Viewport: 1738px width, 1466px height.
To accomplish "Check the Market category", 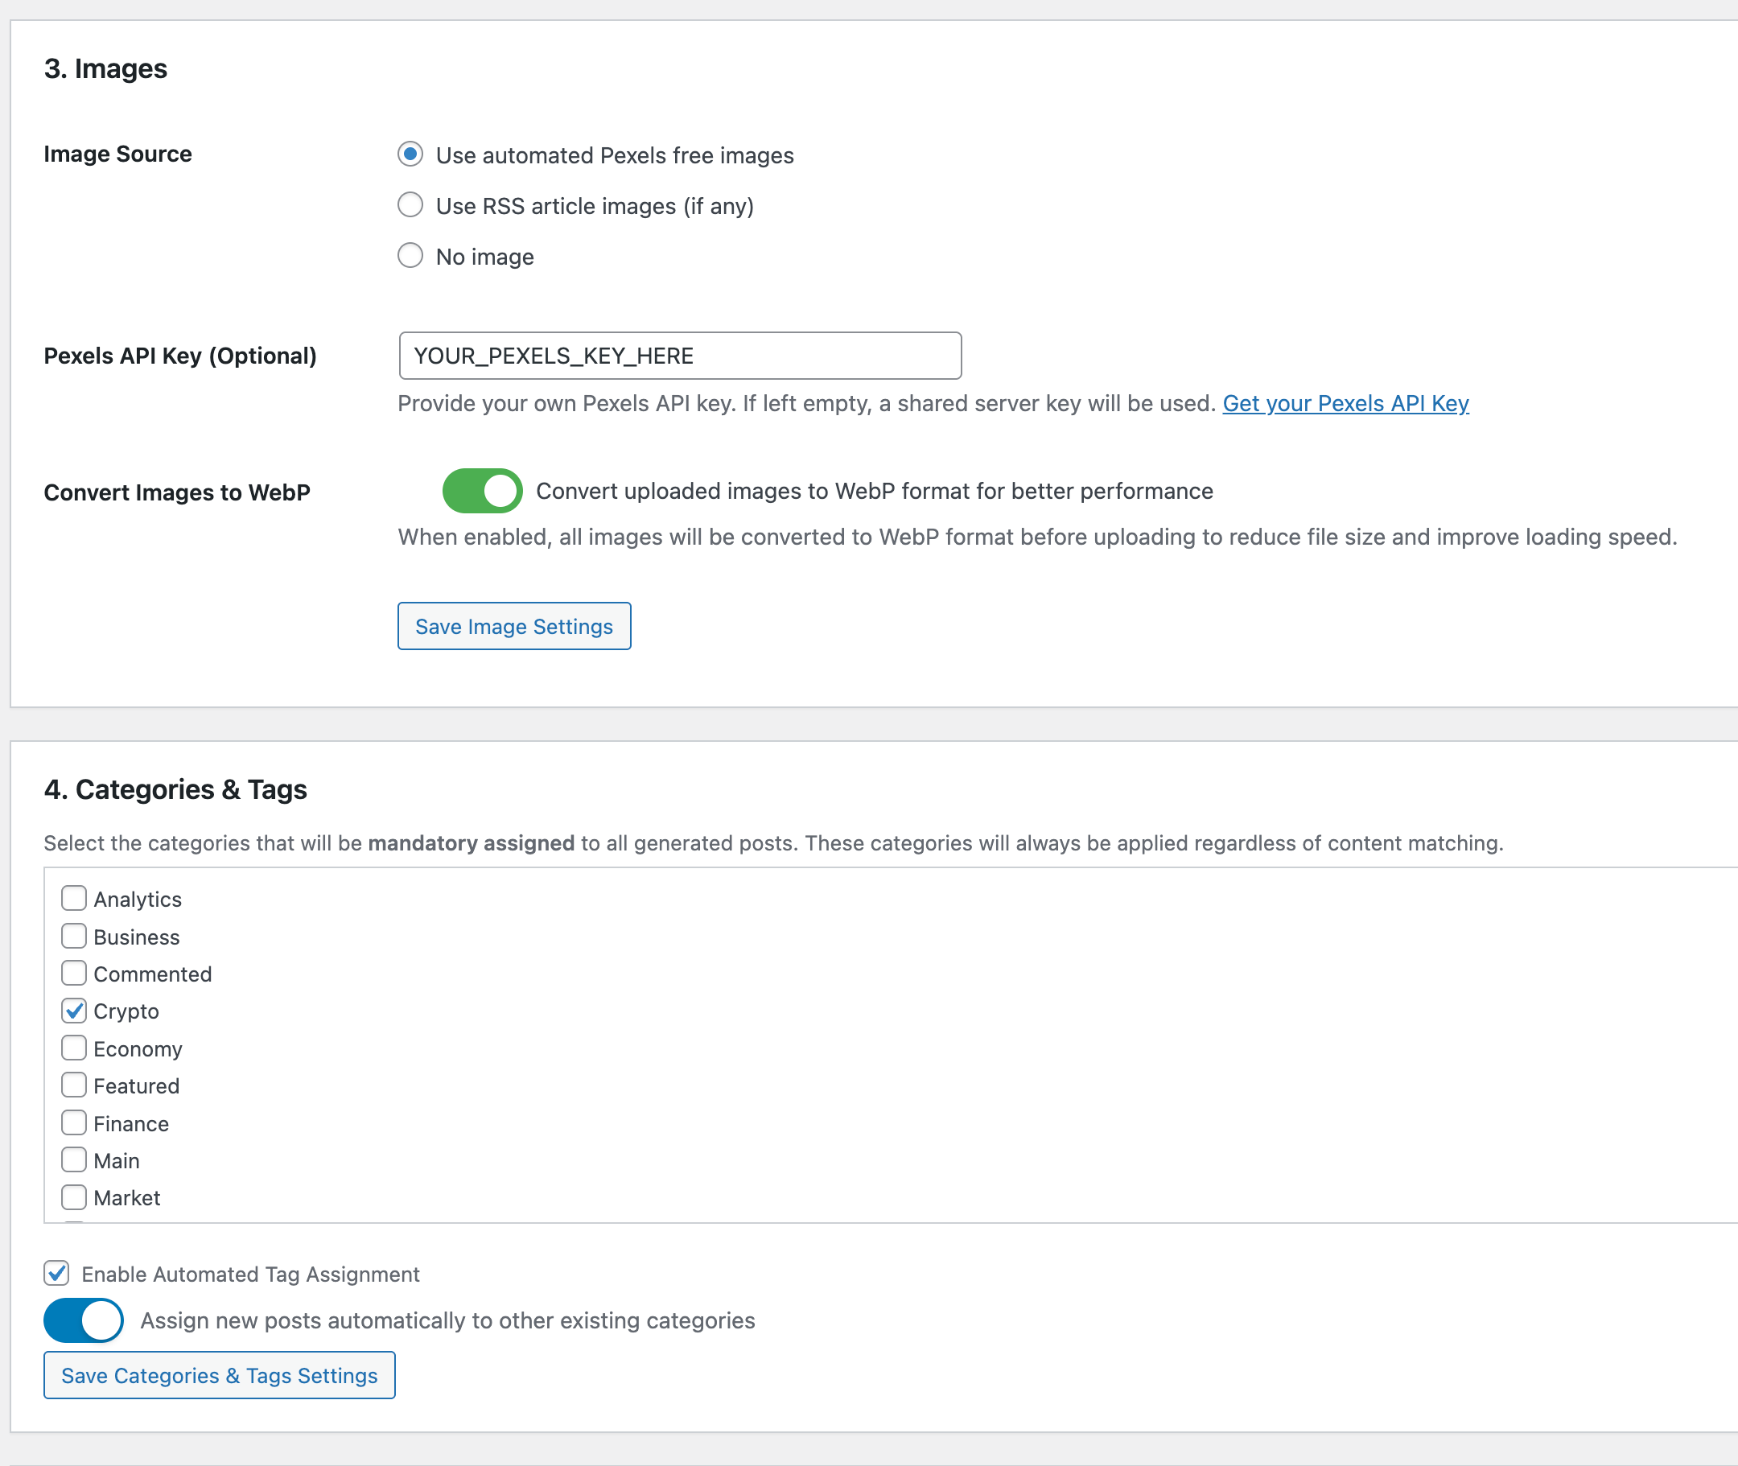I will [x=73, y=1196].
